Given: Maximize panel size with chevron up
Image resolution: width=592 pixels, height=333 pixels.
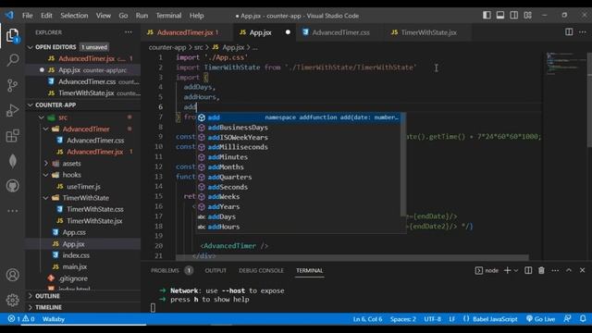Looking at the screenshot, I should point(569,270).
